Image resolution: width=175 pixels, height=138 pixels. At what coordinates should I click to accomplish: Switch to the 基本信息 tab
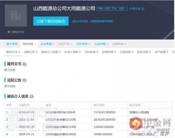12,44
